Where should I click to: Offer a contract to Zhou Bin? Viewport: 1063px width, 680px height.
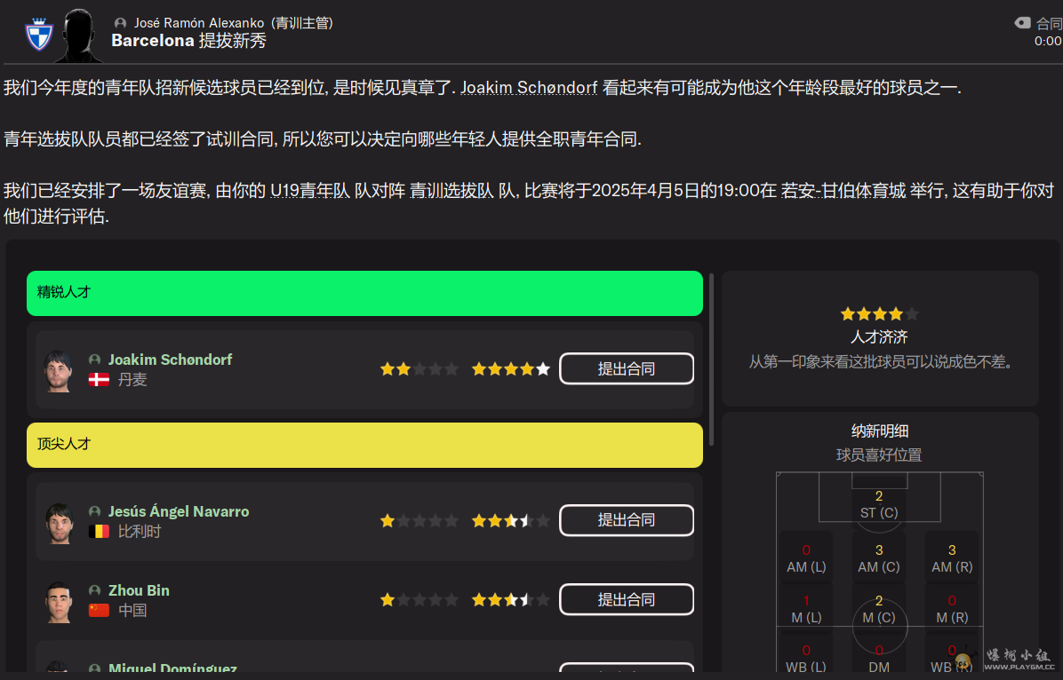tap(626, 600)
